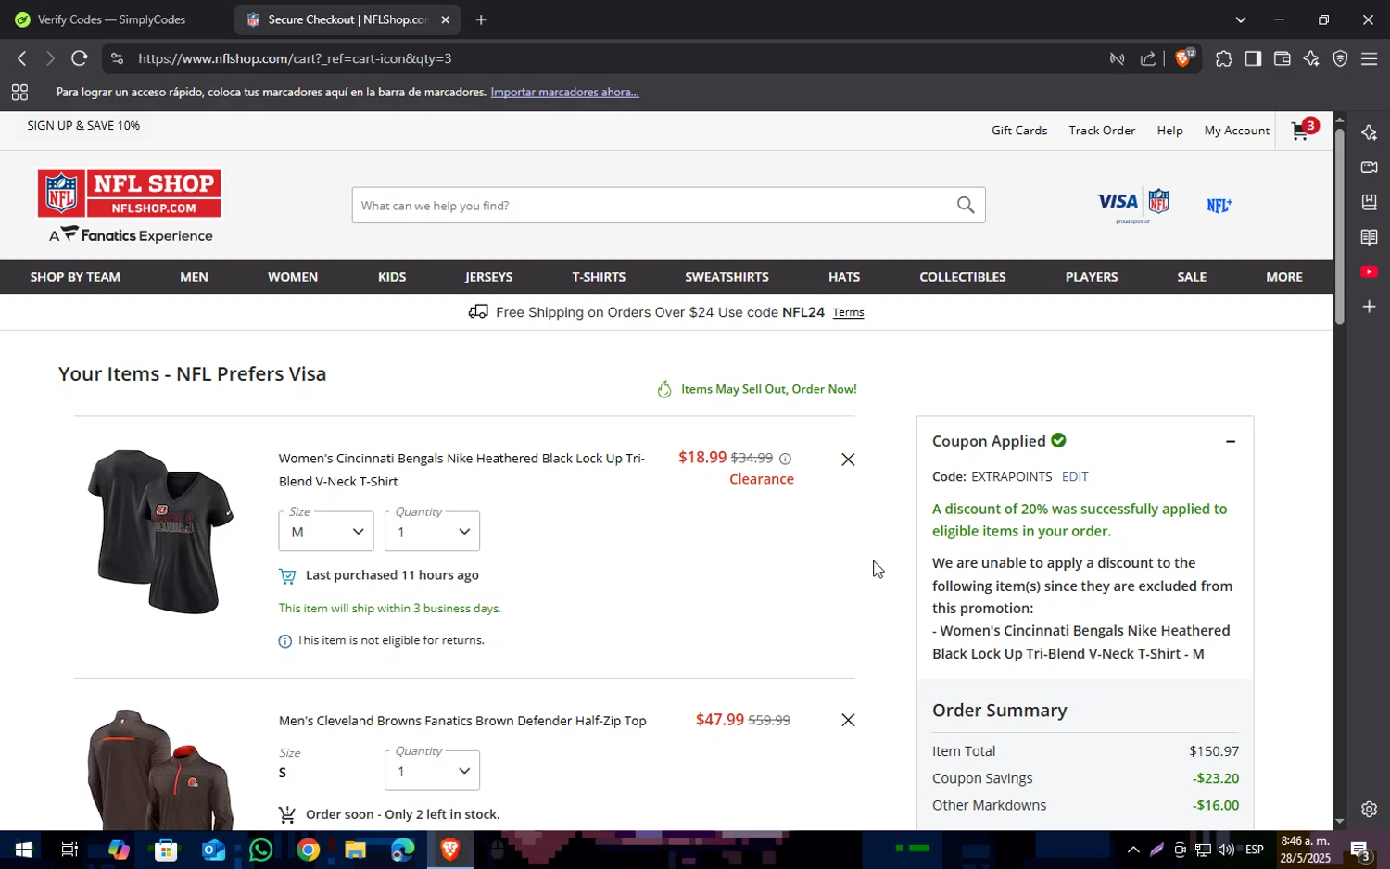Open the JERSEYS menu
This screenshot has width=1390, height=869.
point(488,277)
